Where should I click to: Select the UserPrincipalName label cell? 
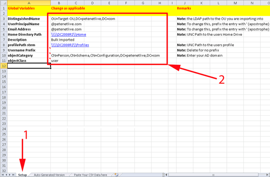pyautogui.click(x=29, y=24)
